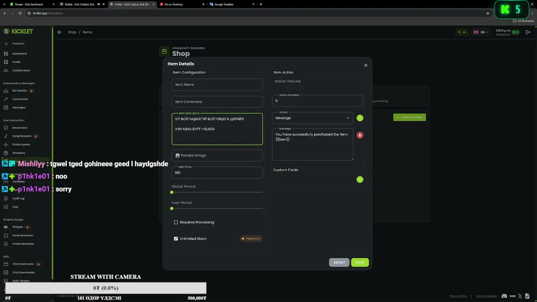This screenshot has width=537, height=302.
Task: Open the Kick link in the footer
Action: pos(513,296)
